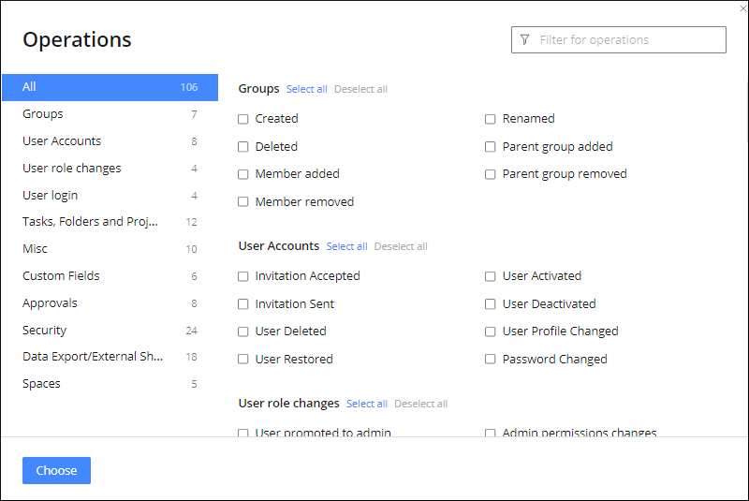This screenshot has width=749, height=501.
Task: Show the Custom Fields operations
Action: [61, 276]
